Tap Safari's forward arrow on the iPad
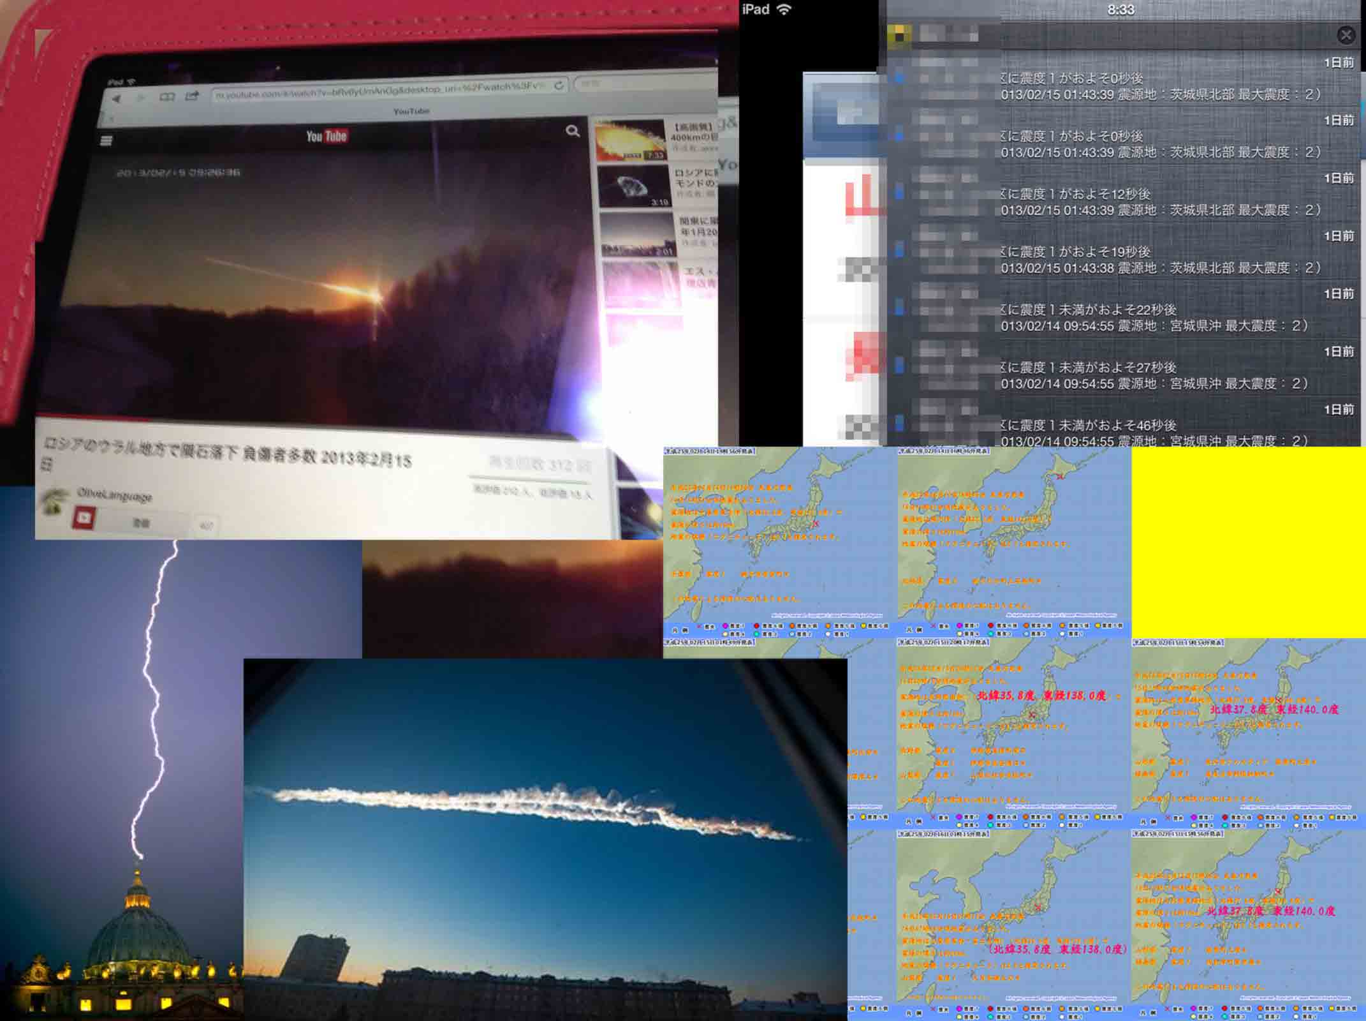 coord(141,98)
